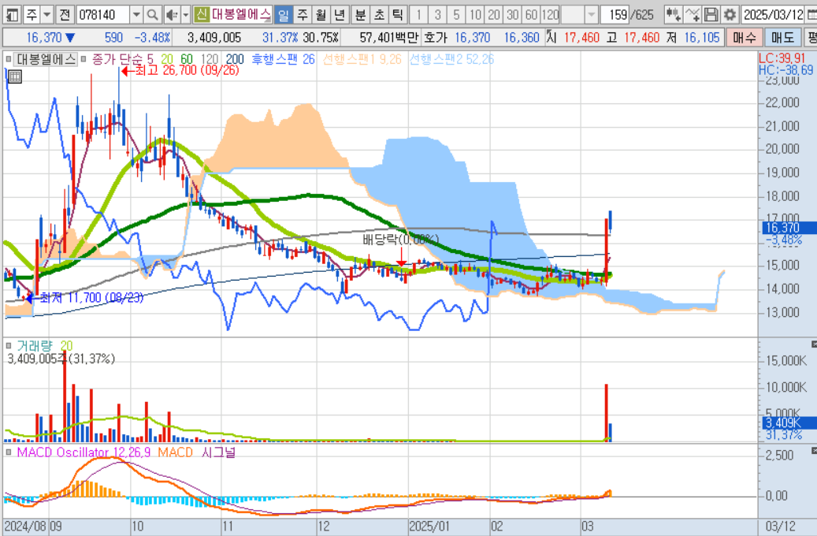Select the 30 interval button
This screenshot has height=536, width=817.
[513, 15]
